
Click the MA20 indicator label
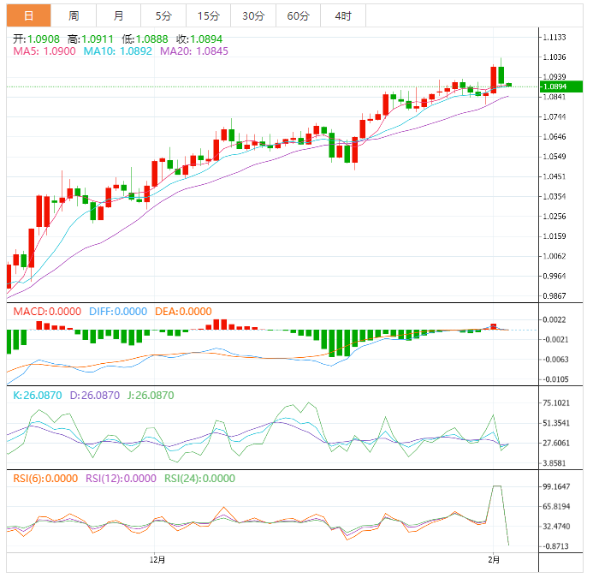click(x=192, y=51)
